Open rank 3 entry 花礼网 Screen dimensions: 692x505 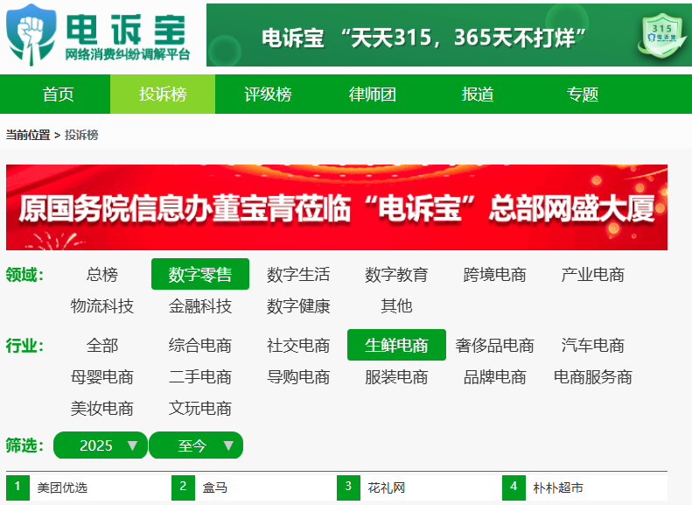[x=386, y=487]
